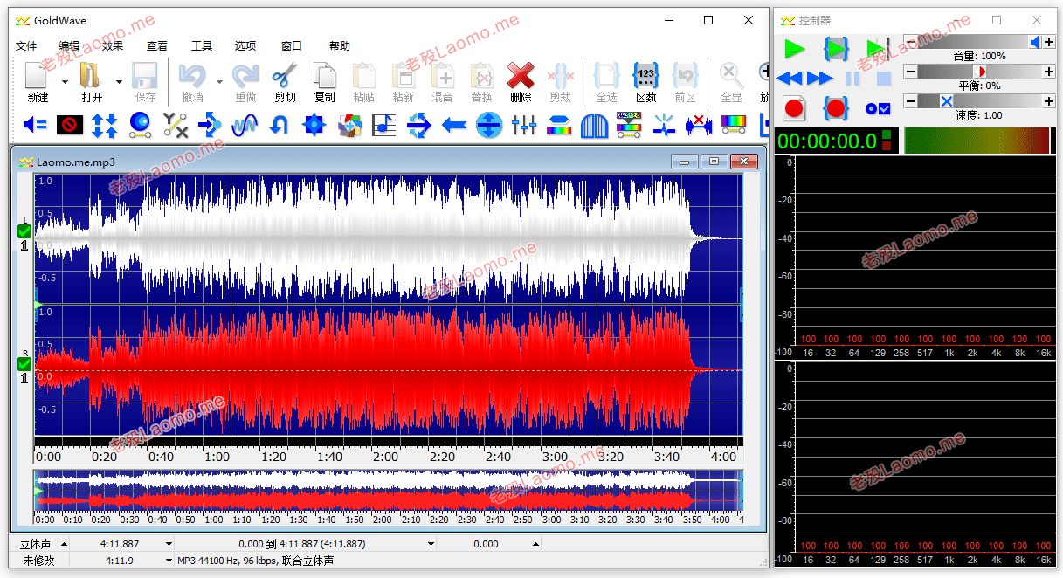The height and width of the screenshot is (578, 1063).
Task: Click the play-selection button with blue braces
Action: [836, 49]
